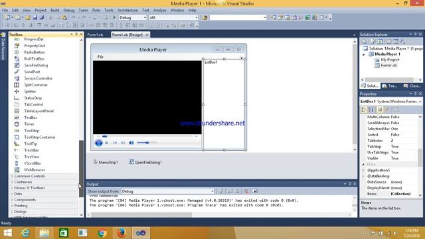Click the play button in media player control
This screenshot has height=239, width=425.
coord(99,143)
